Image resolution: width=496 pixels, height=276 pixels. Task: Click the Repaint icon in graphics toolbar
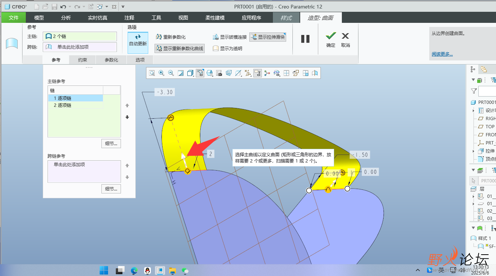pos(181,73)
